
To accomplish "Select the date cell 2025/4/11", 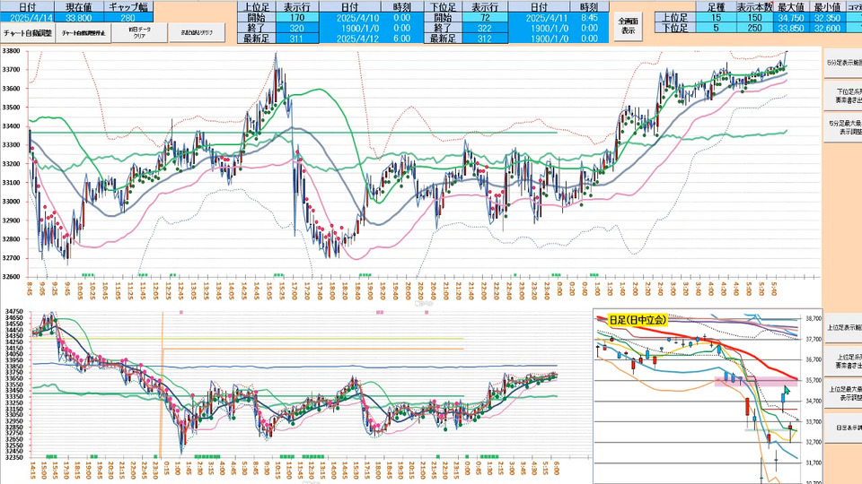I will 540,18.
